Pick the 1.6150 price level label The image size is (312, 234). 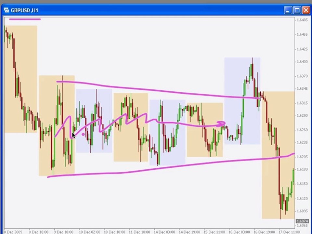point(302,184)
